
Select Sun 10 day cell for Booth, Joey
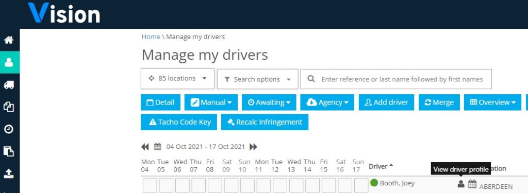(247, 185)
